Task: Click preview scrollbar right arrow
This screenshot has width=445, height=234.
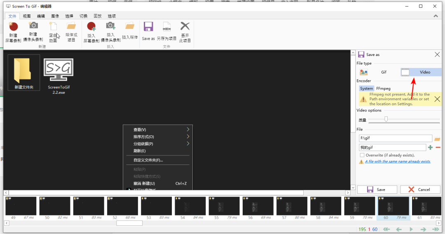Action: pyautogui.click(x=348, y=192)
